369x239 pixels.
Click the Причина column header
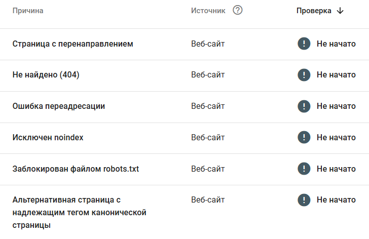click(x=28, y=11)
